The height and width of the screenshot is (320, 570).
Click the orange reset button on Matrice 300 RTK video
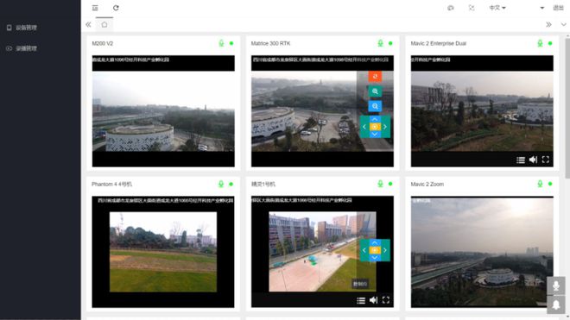point(375,76)
